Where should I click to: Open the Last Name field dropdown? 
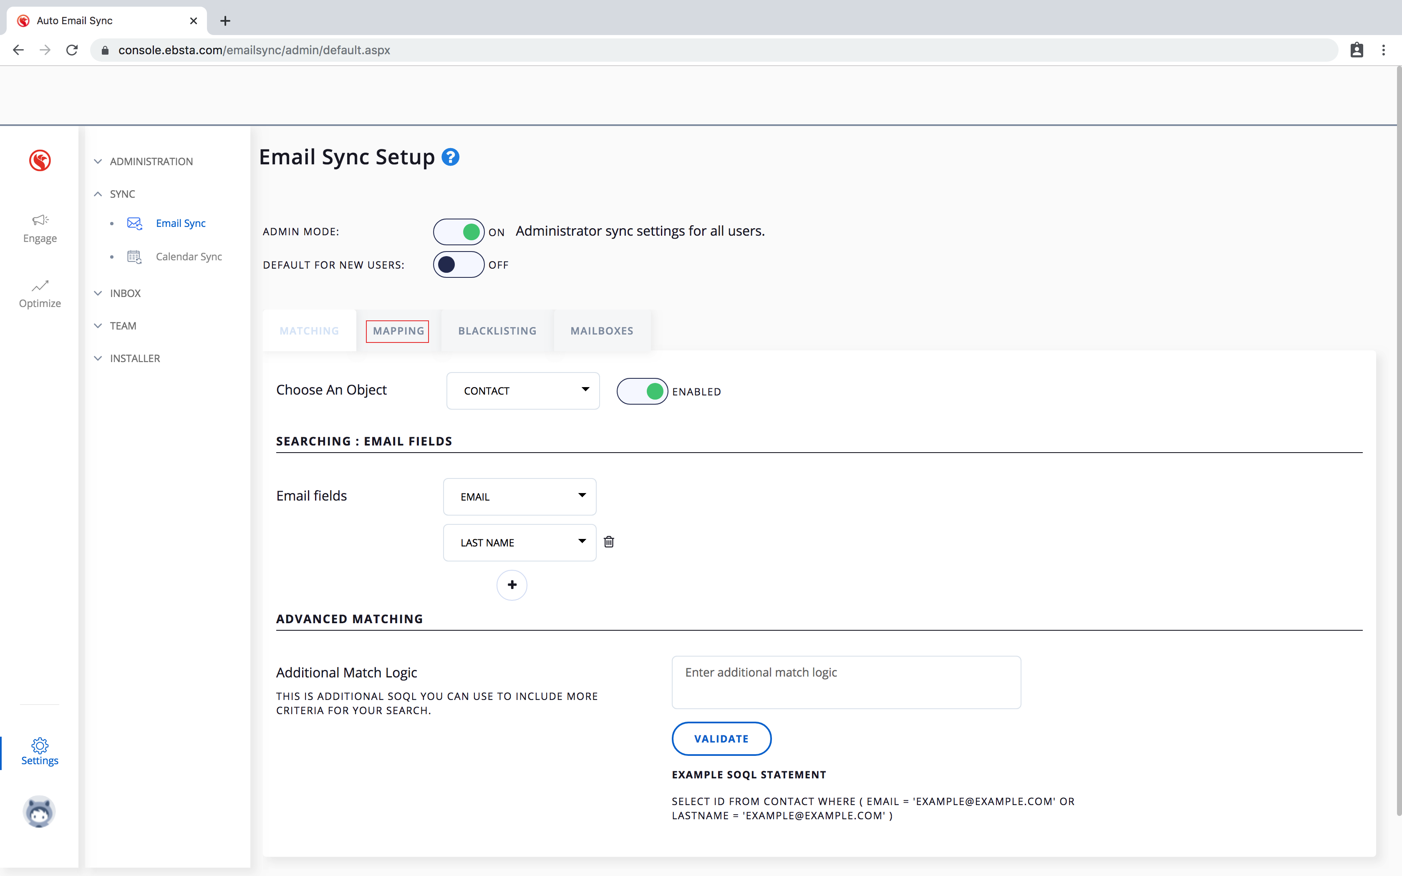[x=519, y=543]
